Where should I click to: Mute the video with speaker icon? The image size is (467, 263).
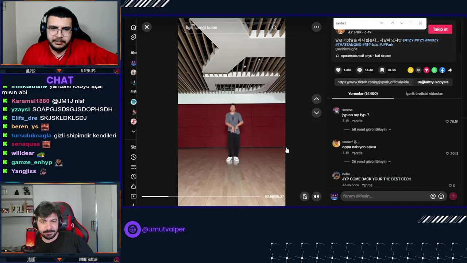316,197
